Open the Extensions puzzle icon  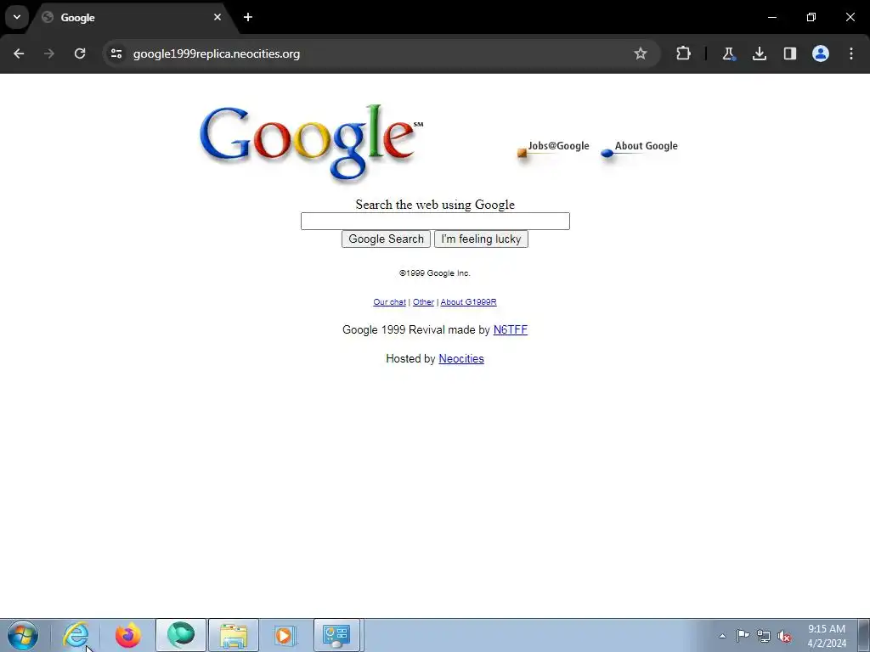pyautogui.click(x=684, y=53)
